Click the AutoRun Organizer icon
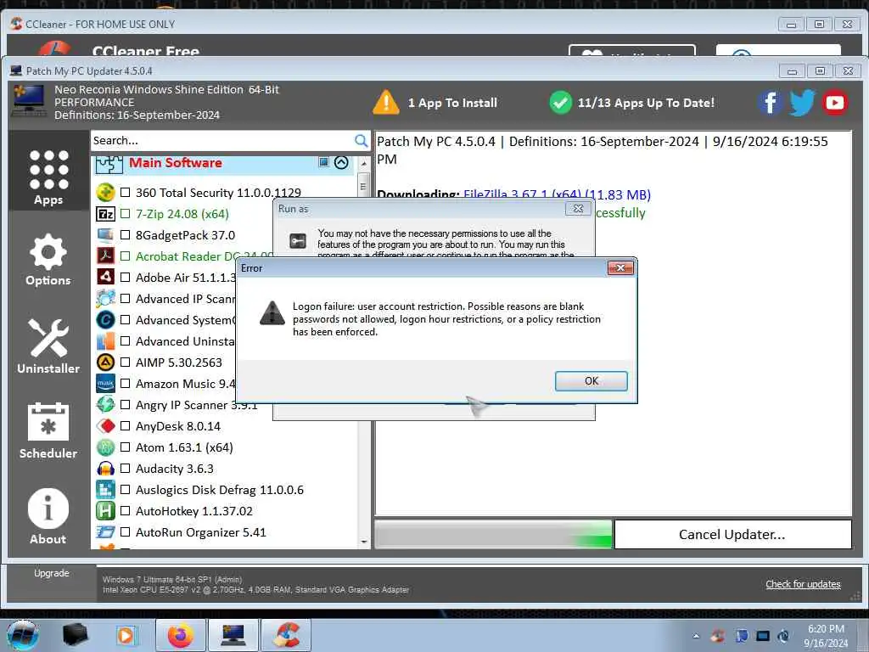The height and width of the screenshot is (652, 869). coord(105,532)
